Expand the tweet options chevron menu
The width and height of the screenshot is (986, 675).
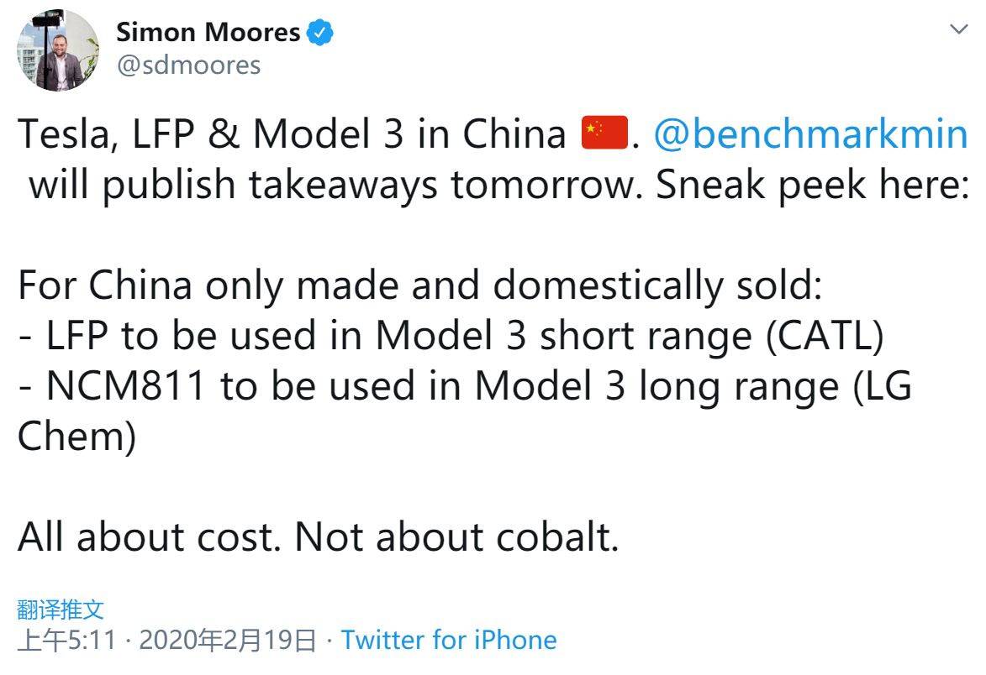(958, 29)
